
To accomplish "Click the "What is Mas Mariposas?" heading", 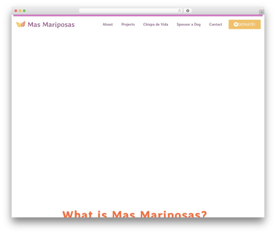I will (135, 214).
